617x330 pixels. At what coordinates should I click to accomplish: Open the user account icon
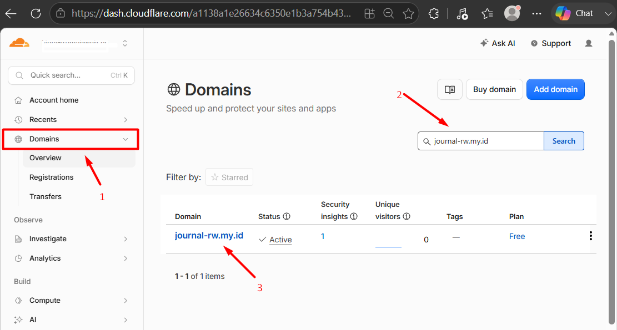[589, 43]
